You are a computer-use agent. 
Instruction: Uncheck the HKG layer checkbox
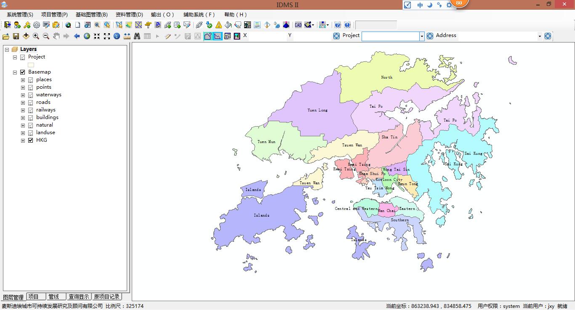[x=31, y=140]
